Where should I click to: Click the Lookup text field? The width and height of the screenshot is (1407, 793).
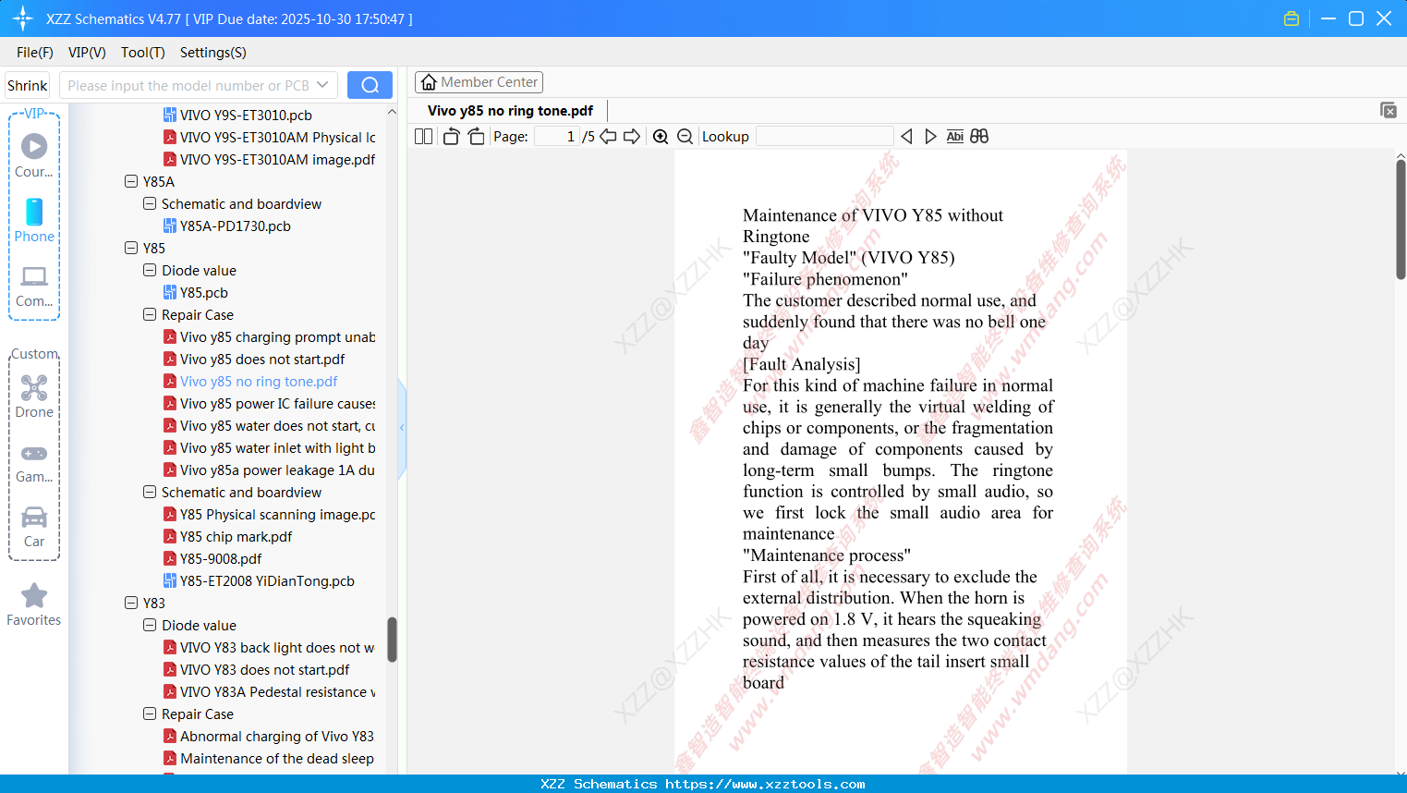pyautogui.click(x=825, y=137)
